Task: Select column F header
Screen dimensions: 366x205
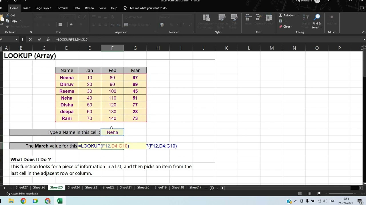Action: [x=112, y=48]
